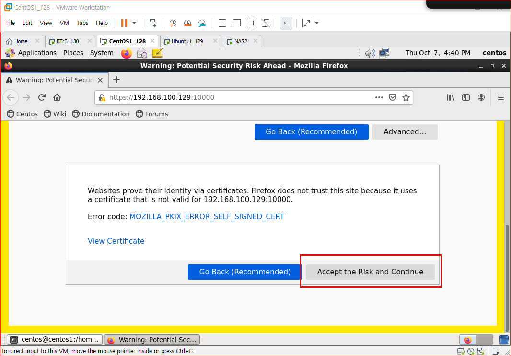The height and width of the screenshot is (356, 511).
Task: Click the Unity mode icon
Action: pos(266,23)
